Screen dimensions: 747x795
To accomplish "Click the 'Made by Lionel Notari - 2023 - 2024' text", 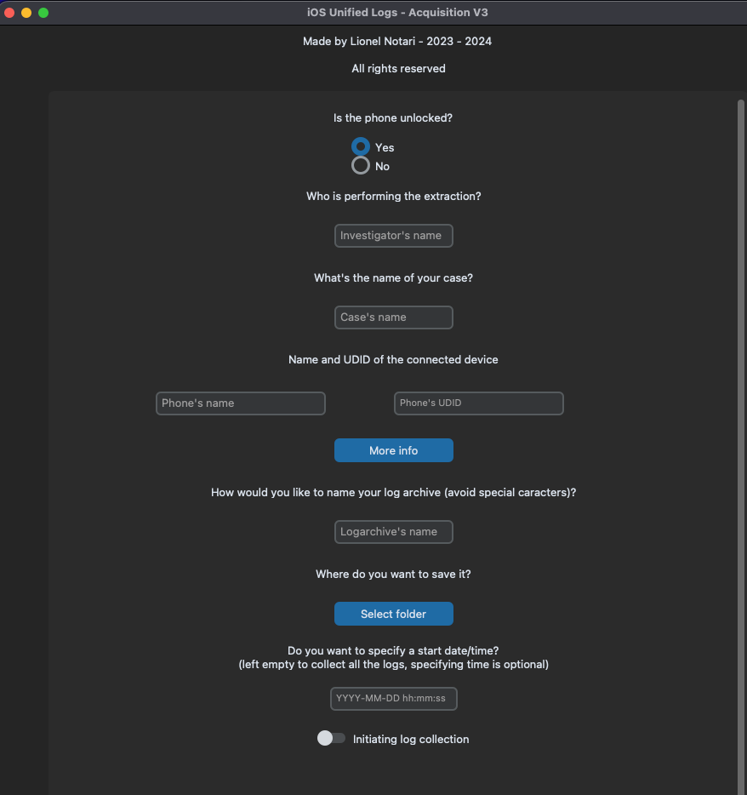I will pos(397,42).
